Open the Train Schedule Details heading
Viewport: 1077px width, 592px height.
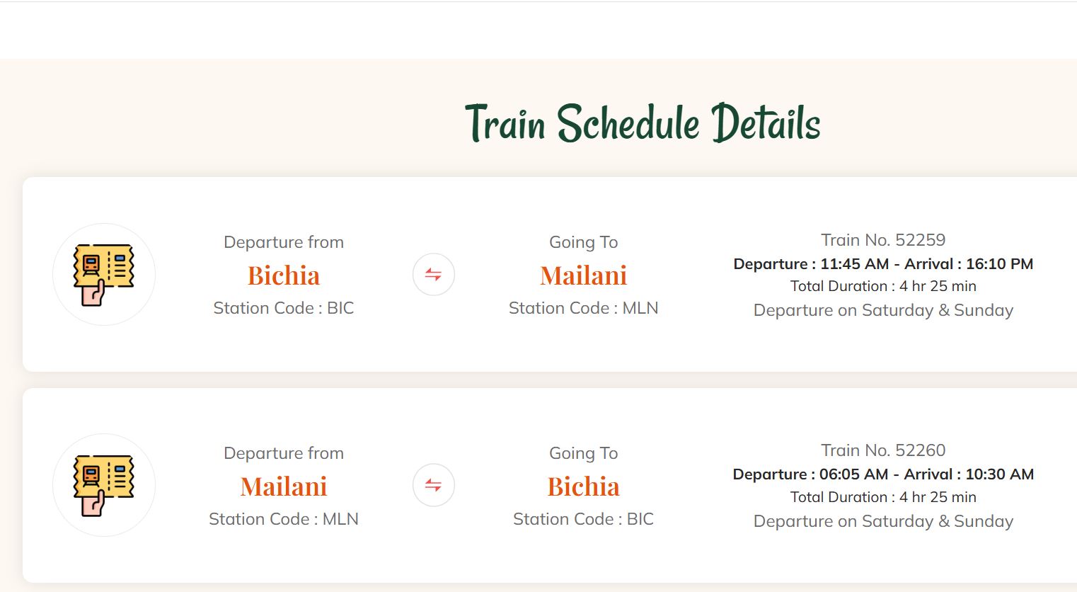tap(643, 124)
